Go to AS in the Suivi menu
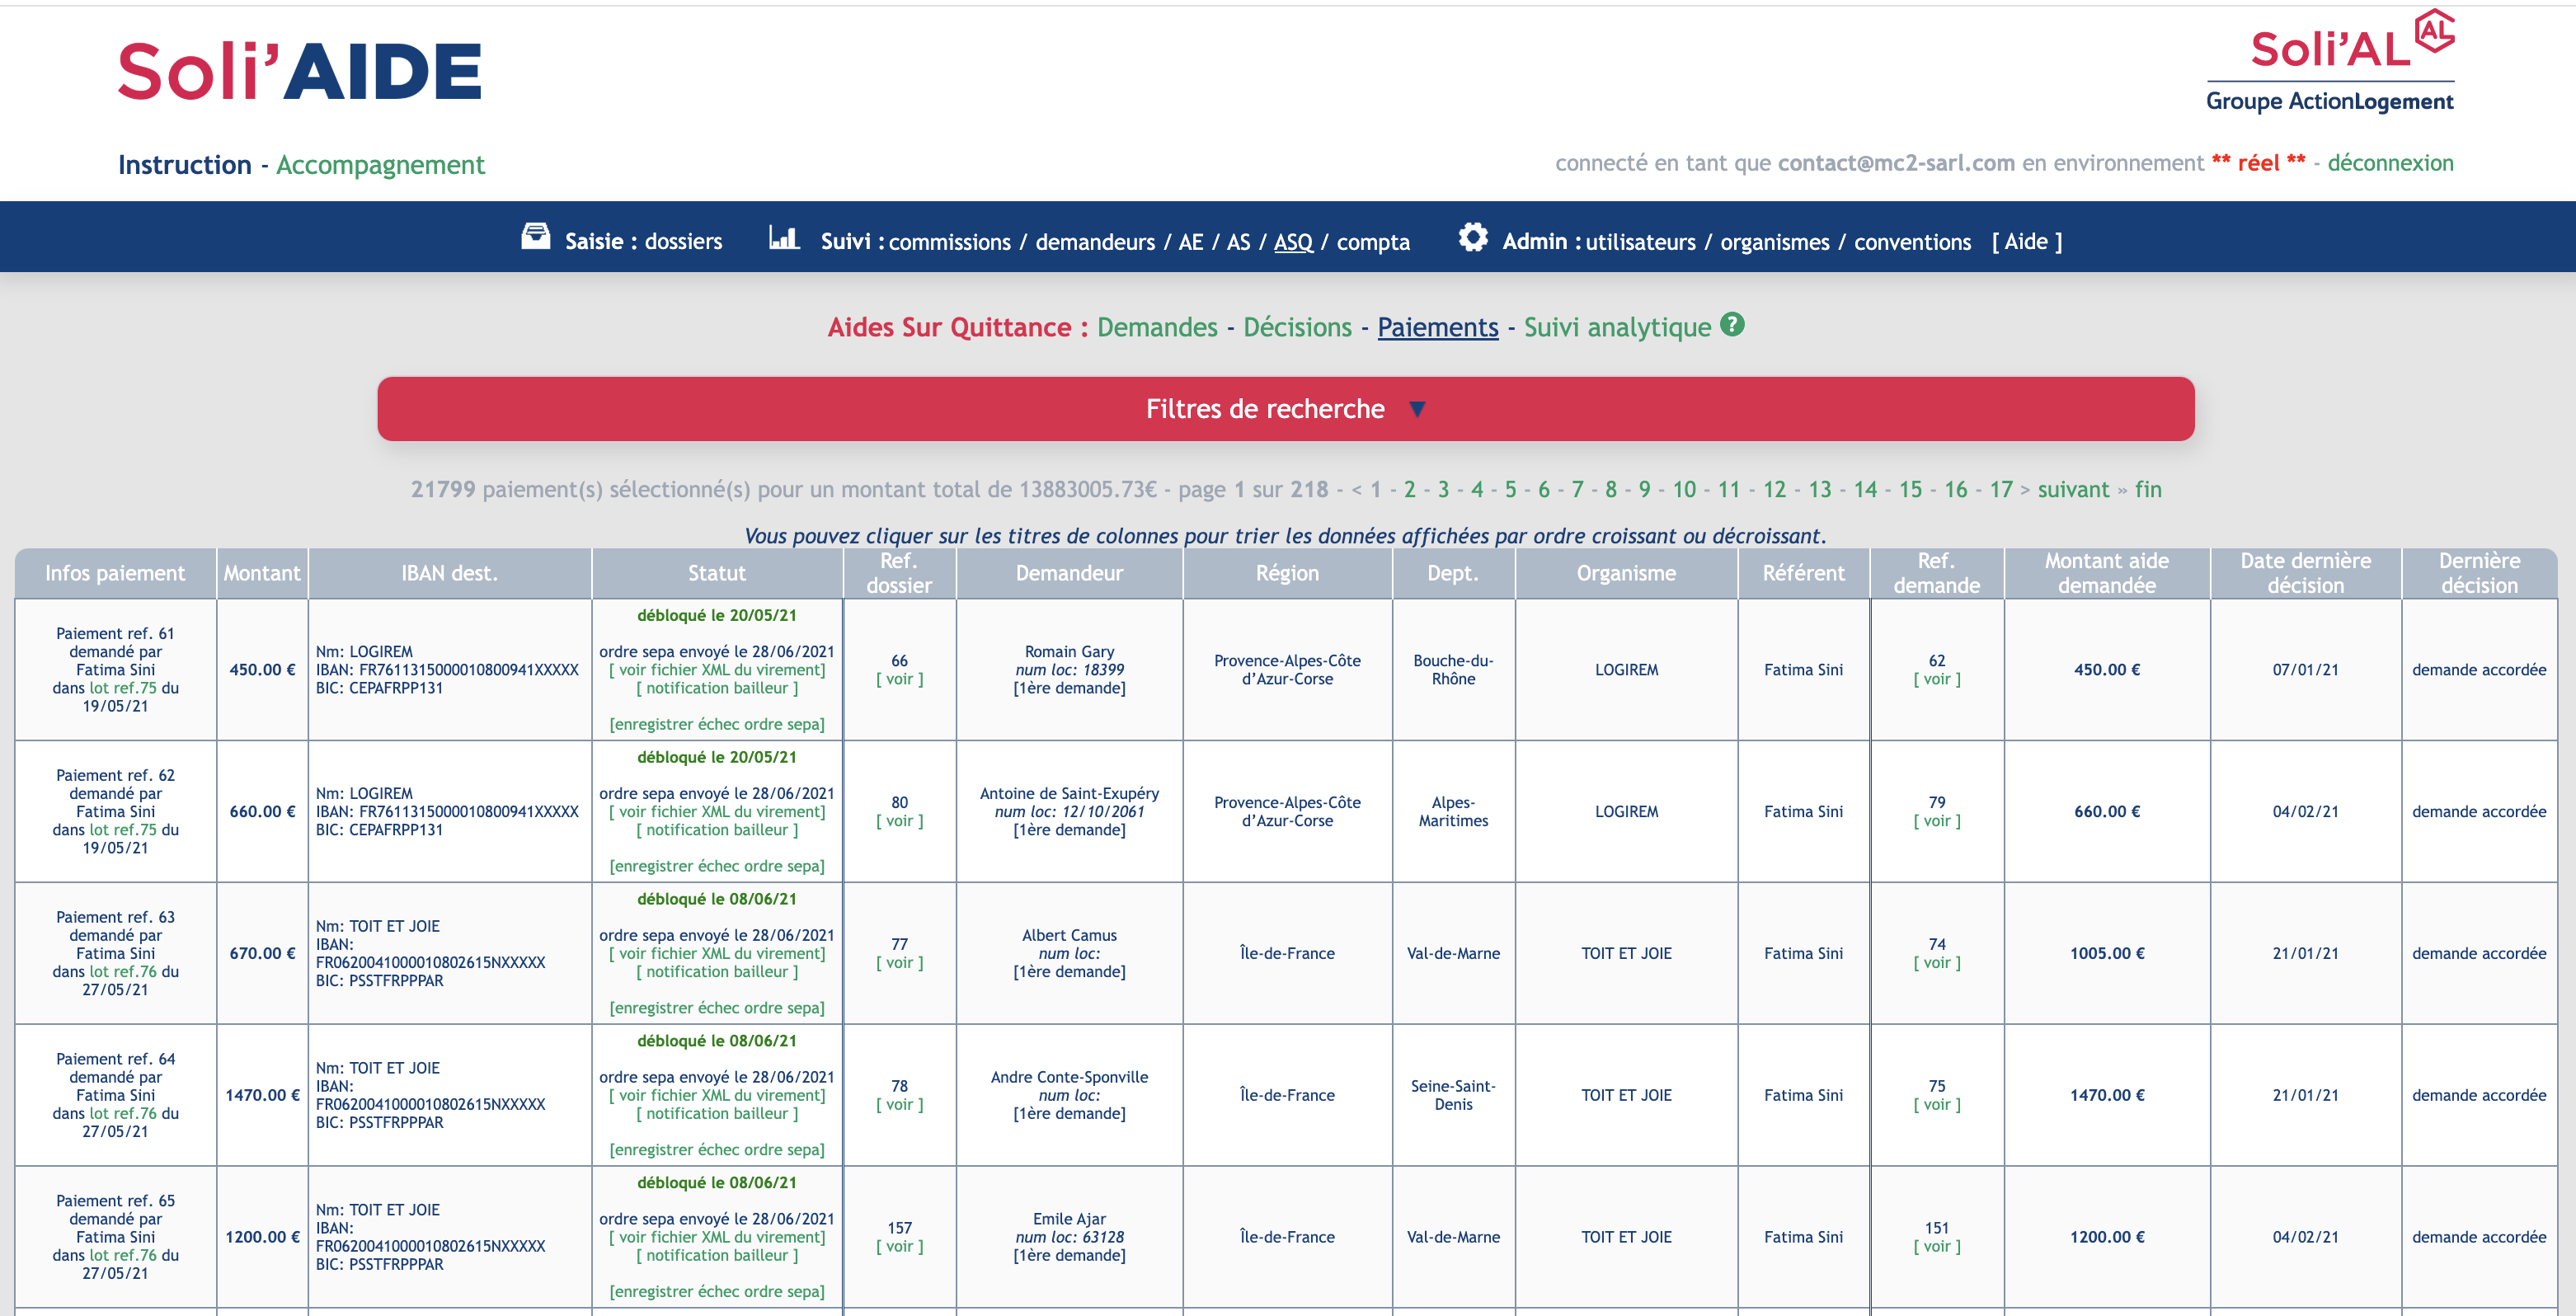The image size is (2576, 1316). pyautogui.click(x=1238, y=242)
